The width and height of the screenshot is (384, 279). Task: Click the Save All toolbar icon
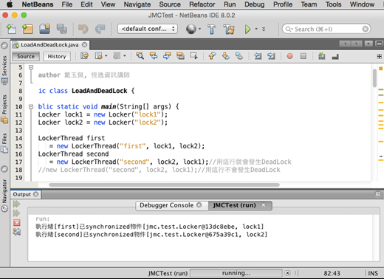[61, 29]
